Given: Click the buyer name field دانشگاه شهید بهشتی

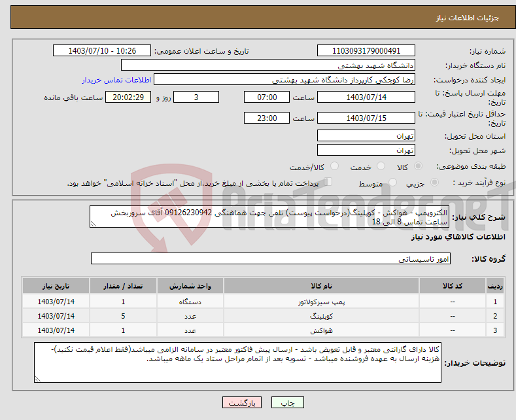Looking at the screenshot, I should point(268,65).
